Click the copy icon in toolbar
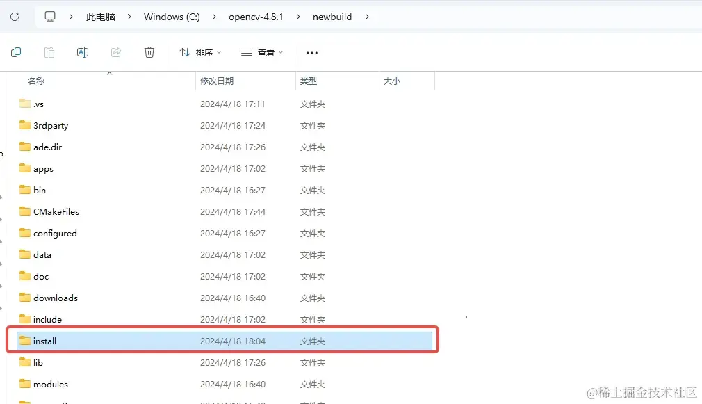702x404 pixels. (16, 52)
